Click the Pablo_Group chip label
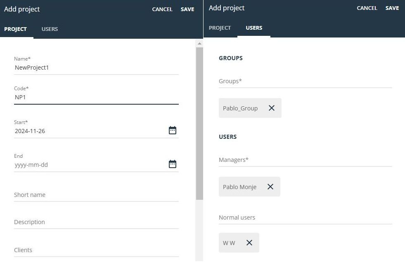Screen dimensions: 405x262 click(240, 108)
